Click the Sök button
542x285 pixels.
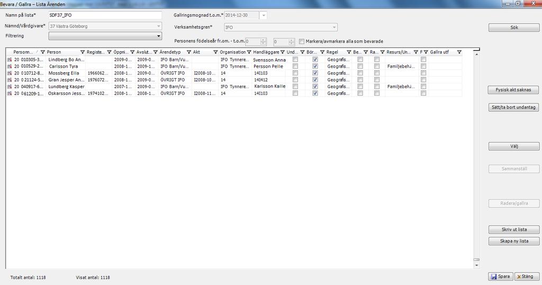pos(514,27)
